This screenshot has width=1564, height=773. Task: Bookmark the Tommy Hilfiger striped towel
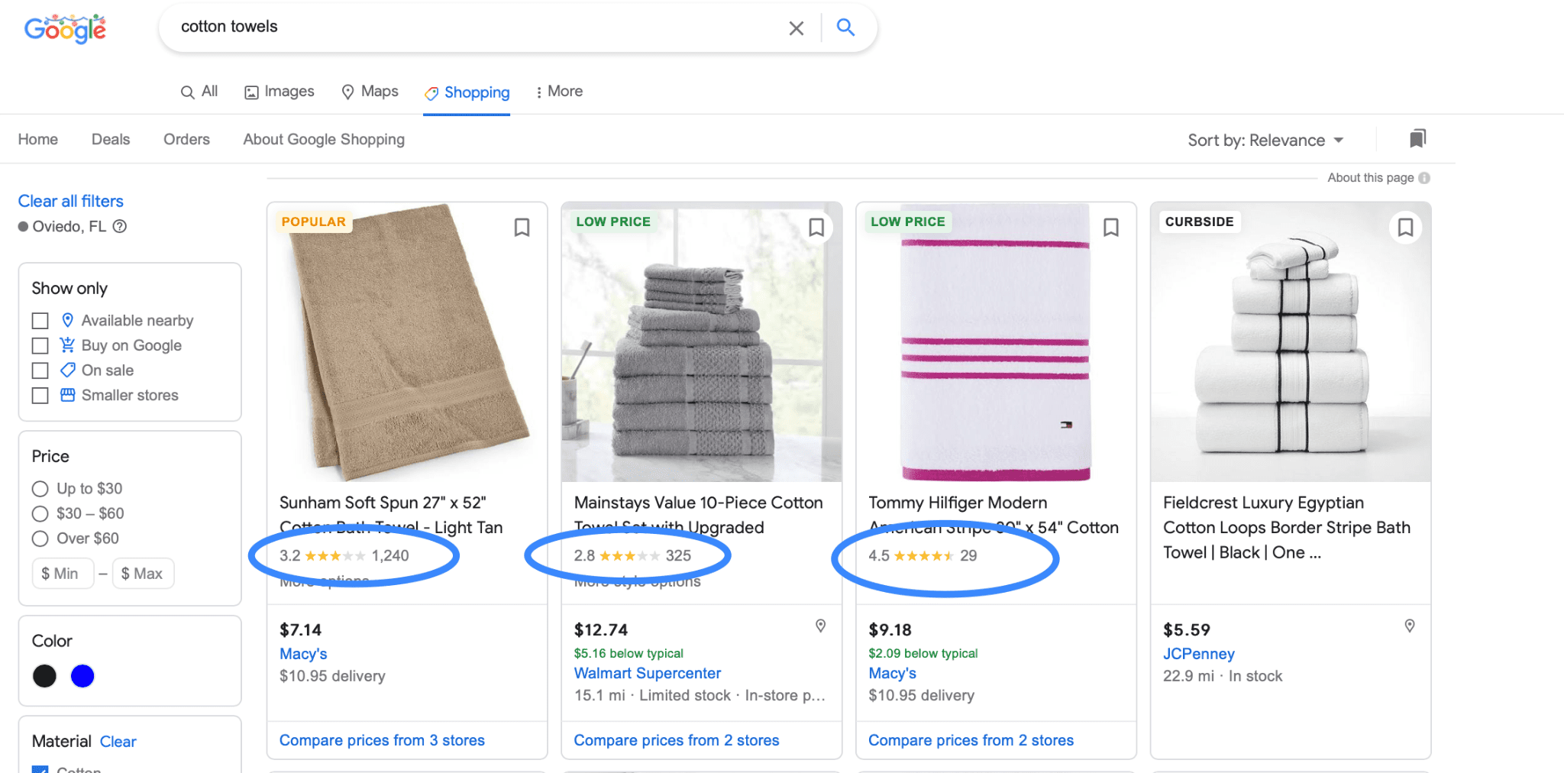(x=1111, y=228)
